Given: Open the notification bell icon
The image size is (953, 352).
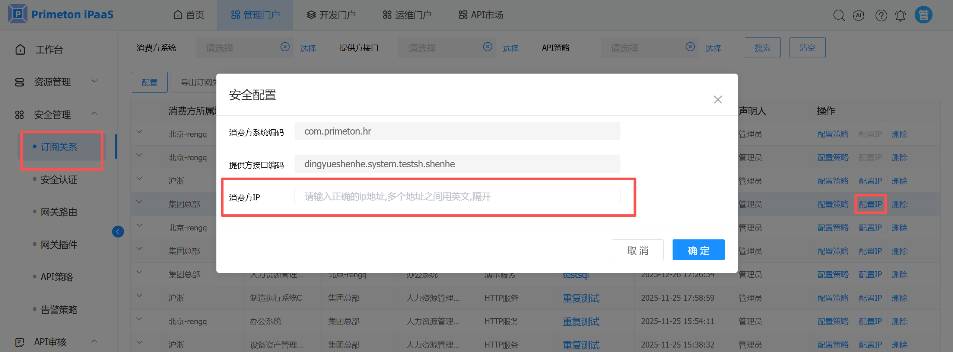Looking at the screenshot, I should [900, 16].
